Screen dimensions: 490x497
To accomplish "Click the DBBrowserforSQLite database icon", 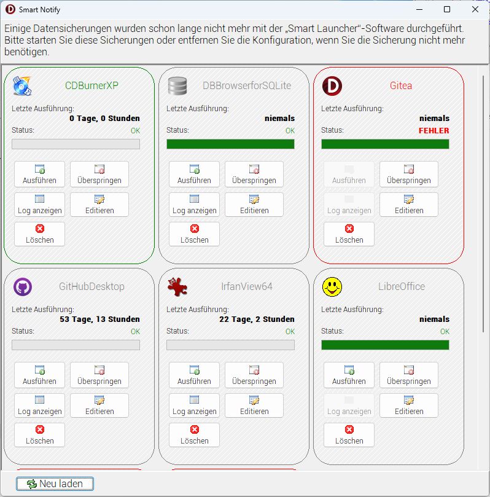I will point(177,85).
